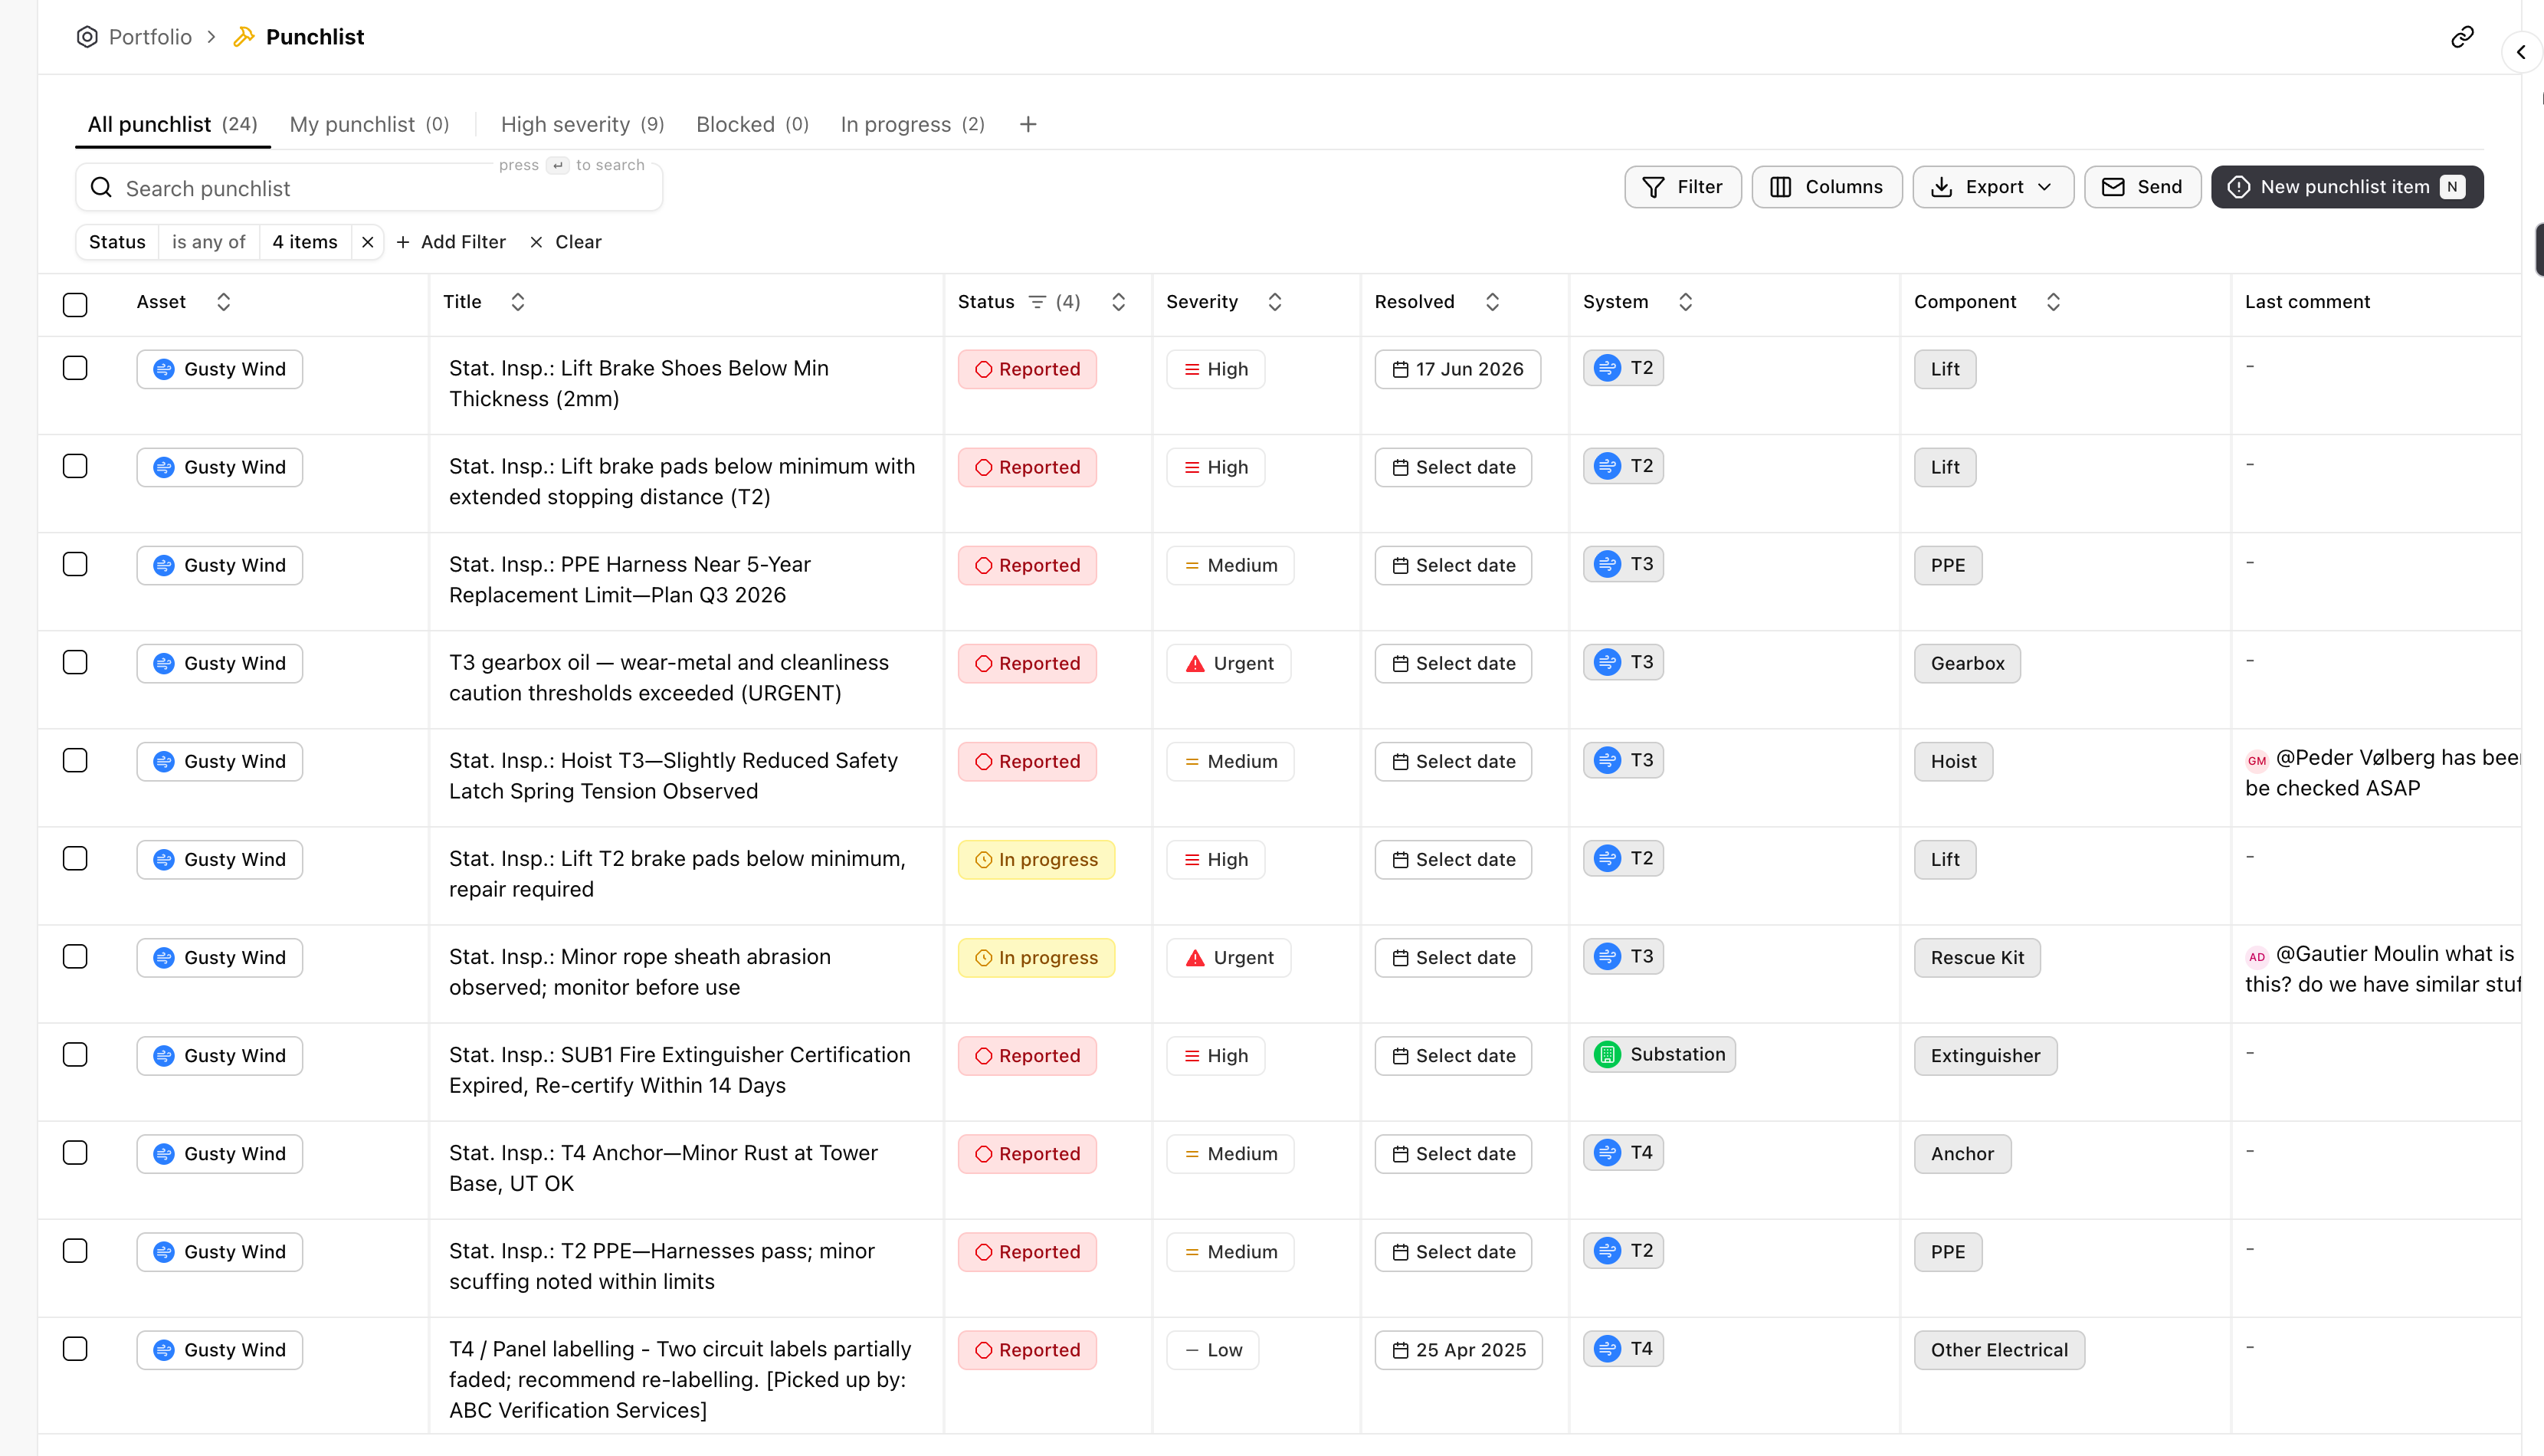This screenshot has height=1456, width=2544.
Task: Click GM avatar in Hoist row comment
Action: [2256, 760]
